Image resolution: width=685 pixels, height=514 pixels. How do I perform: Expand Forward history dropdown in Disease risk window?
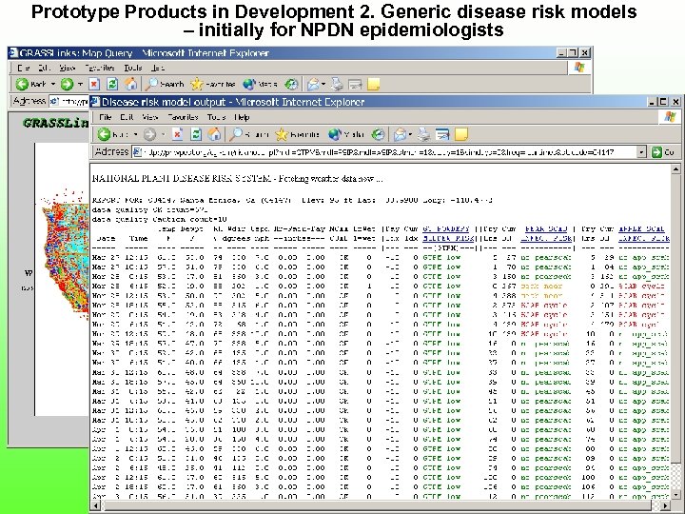click(163, 134)
